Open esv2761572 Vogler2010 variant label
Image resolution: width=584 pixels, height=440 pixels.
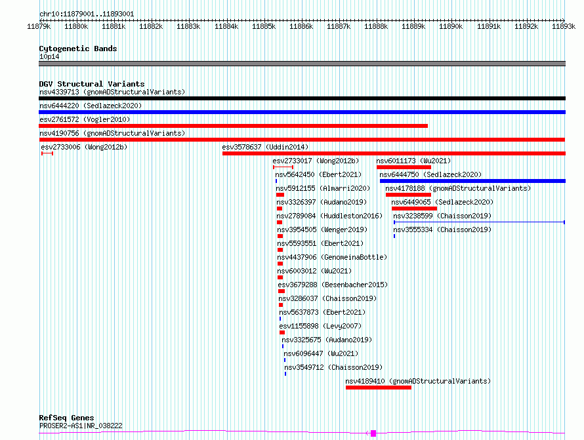(85, 119)
